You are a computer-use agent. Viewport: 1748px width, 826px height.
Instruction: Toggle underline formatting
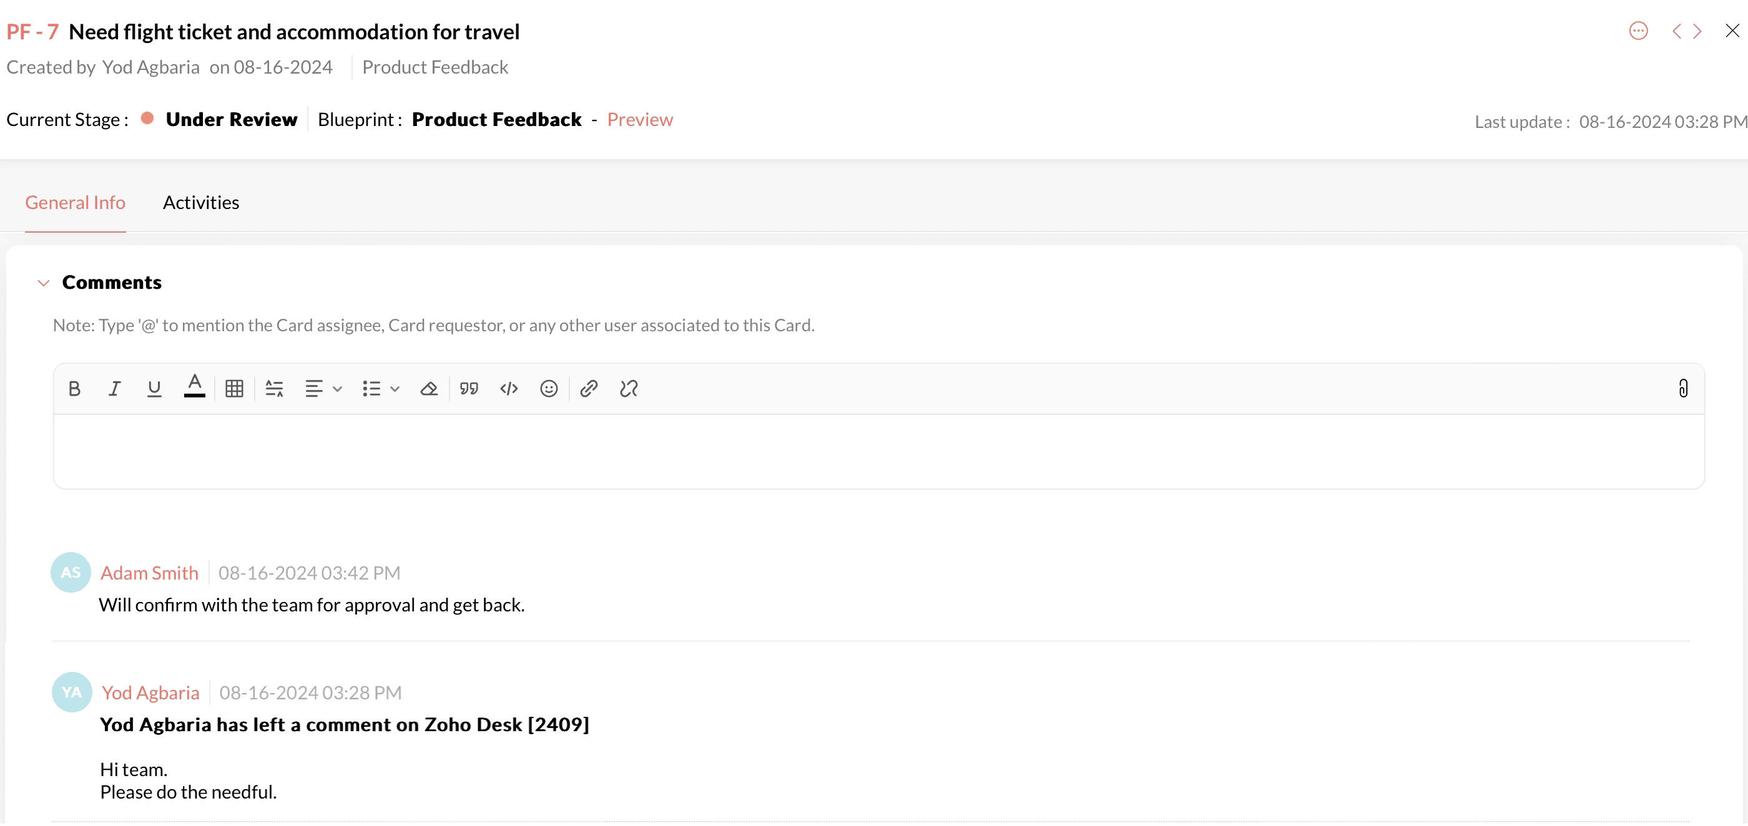[154, 389]
